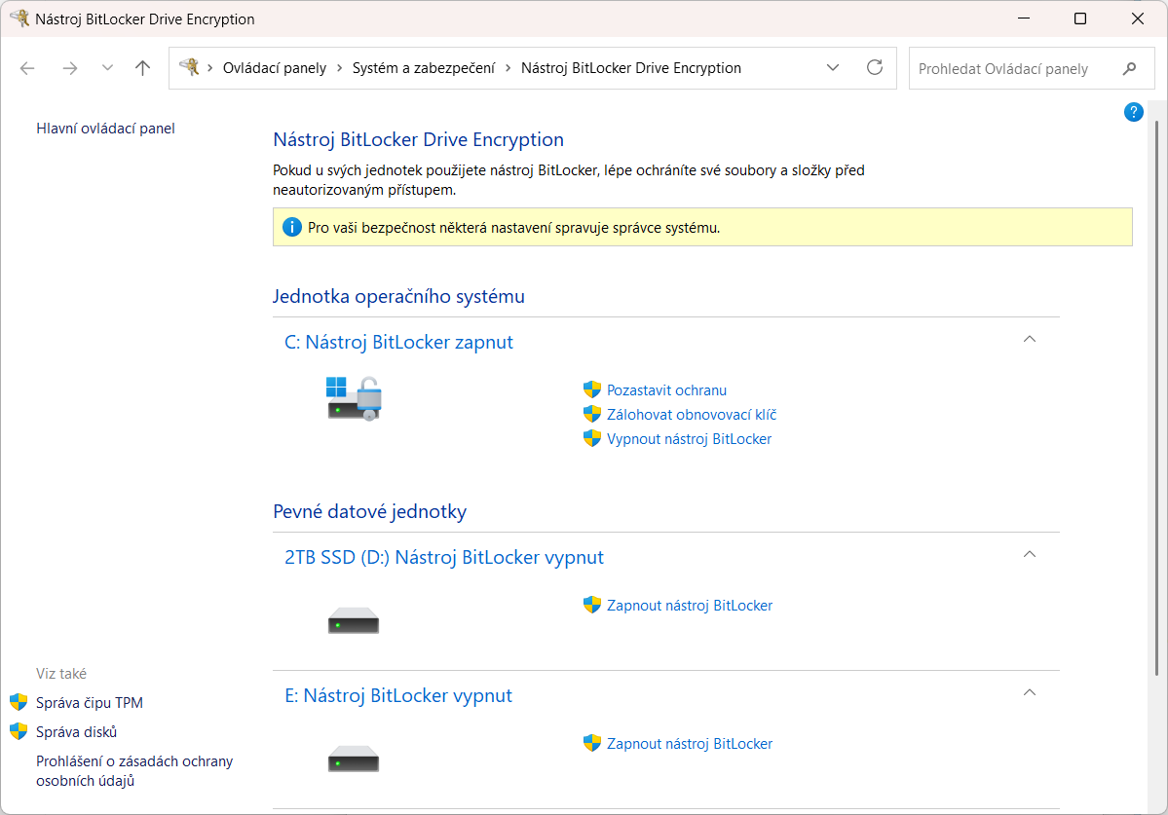The width and height of the screenshot is (1168, 815).
Task: Click the unlocked Windows drive C icon
Action: point(354,398)
